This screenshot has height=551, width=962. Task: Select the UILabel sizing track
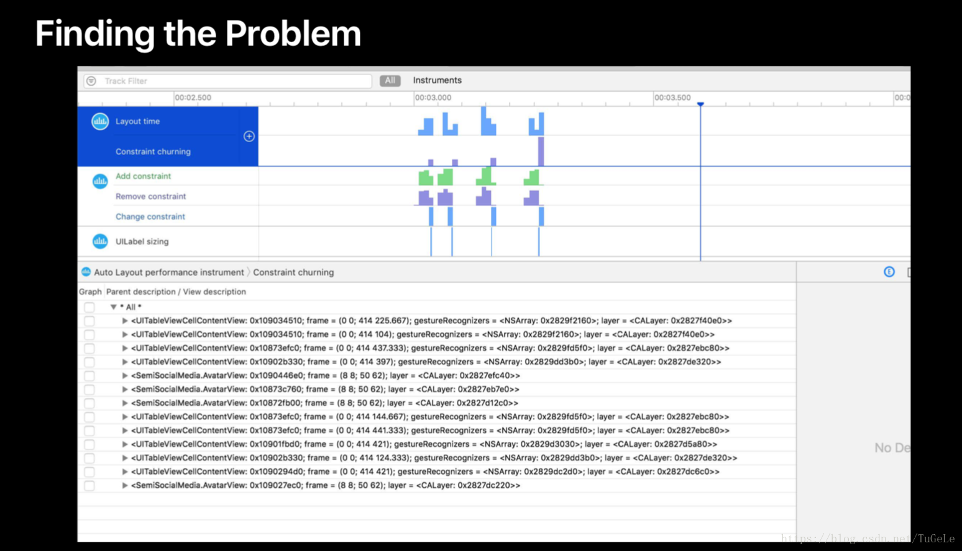click(142, 242)
